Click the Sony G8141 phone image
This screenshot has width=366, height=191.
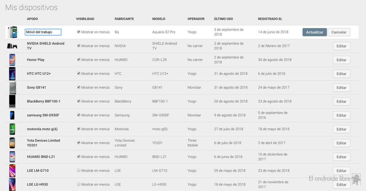click(12, 88)
